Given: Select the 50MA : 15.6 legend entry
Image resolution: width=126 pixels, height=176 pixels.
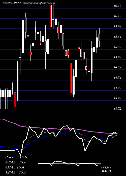Looking at the screenshot, I should [x=15, y=162].
